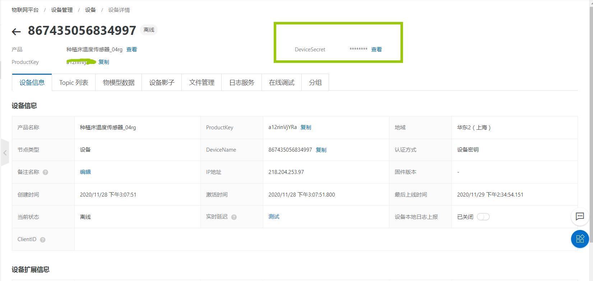Click help icon next to 备注名称
The image size is (593, 281).
click(45, 172)
